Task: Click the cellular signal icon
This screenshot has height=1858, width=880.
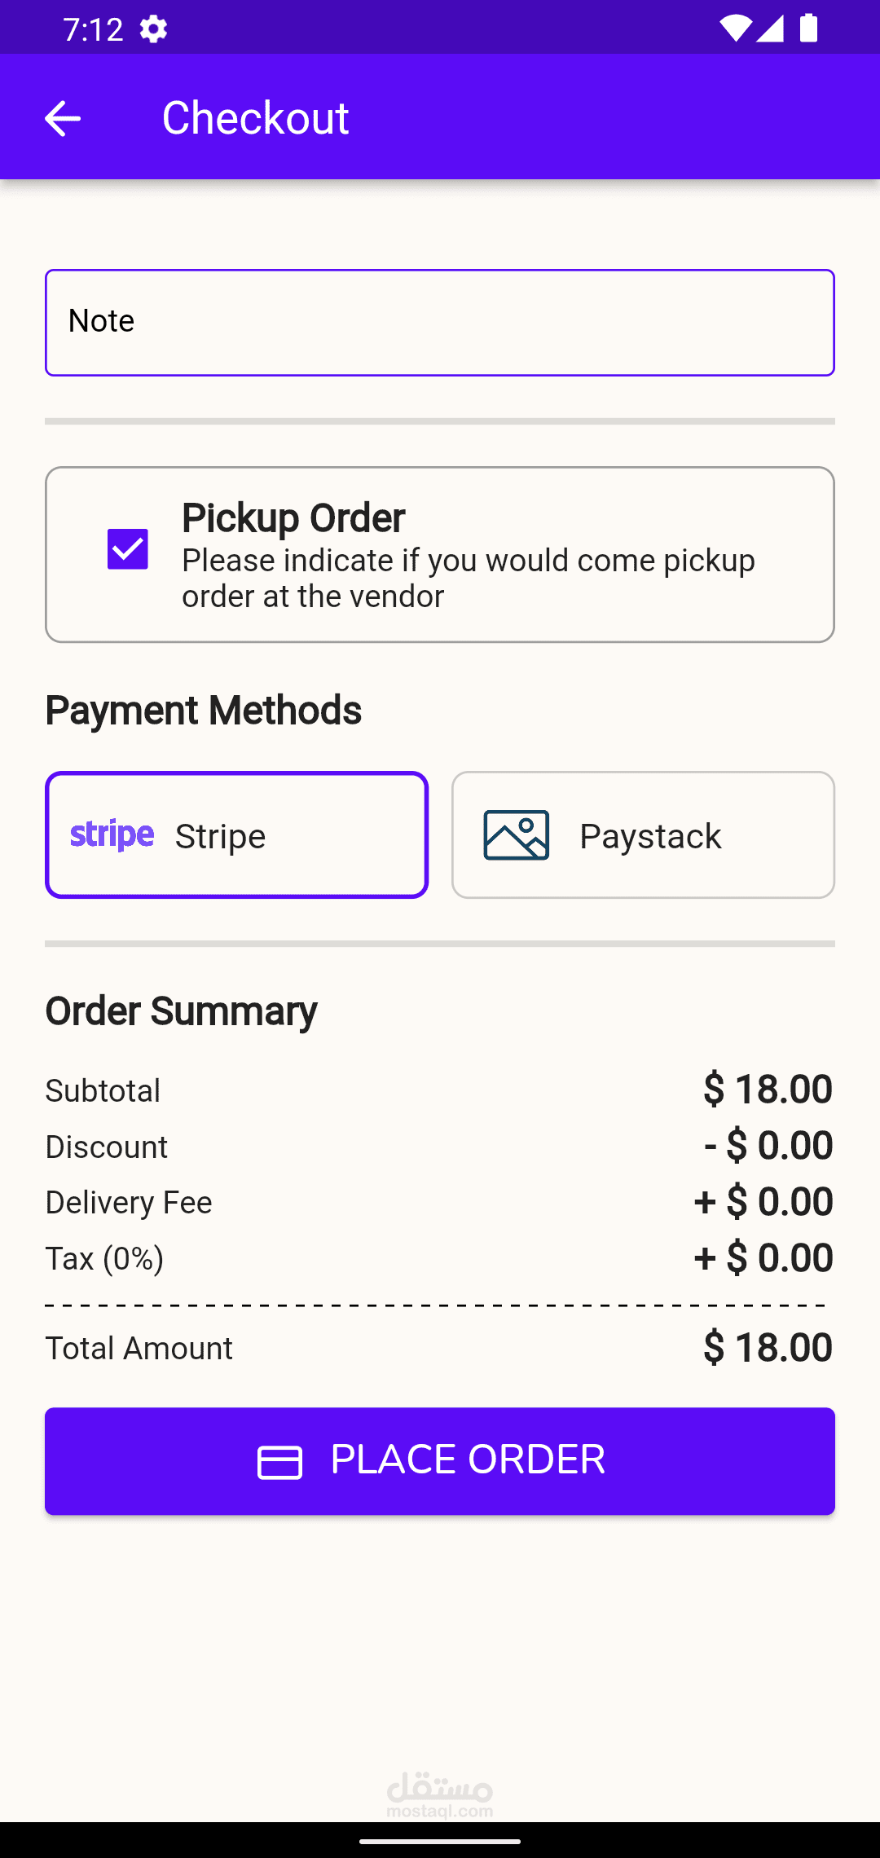Action: pyautogui.click(x=770, y=29)
